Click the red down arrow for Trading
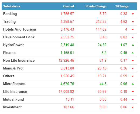The image size is (140, 114). [133, 22]
